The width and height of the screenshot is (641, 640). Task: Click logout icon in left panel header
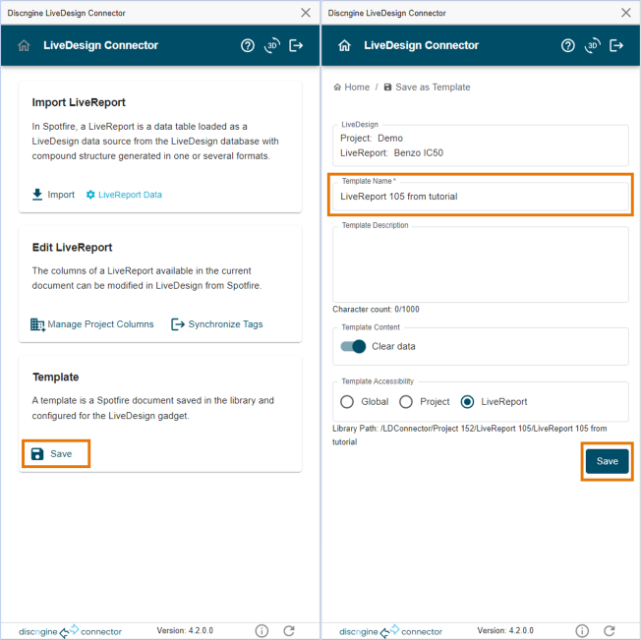click(x=296, y=45)
